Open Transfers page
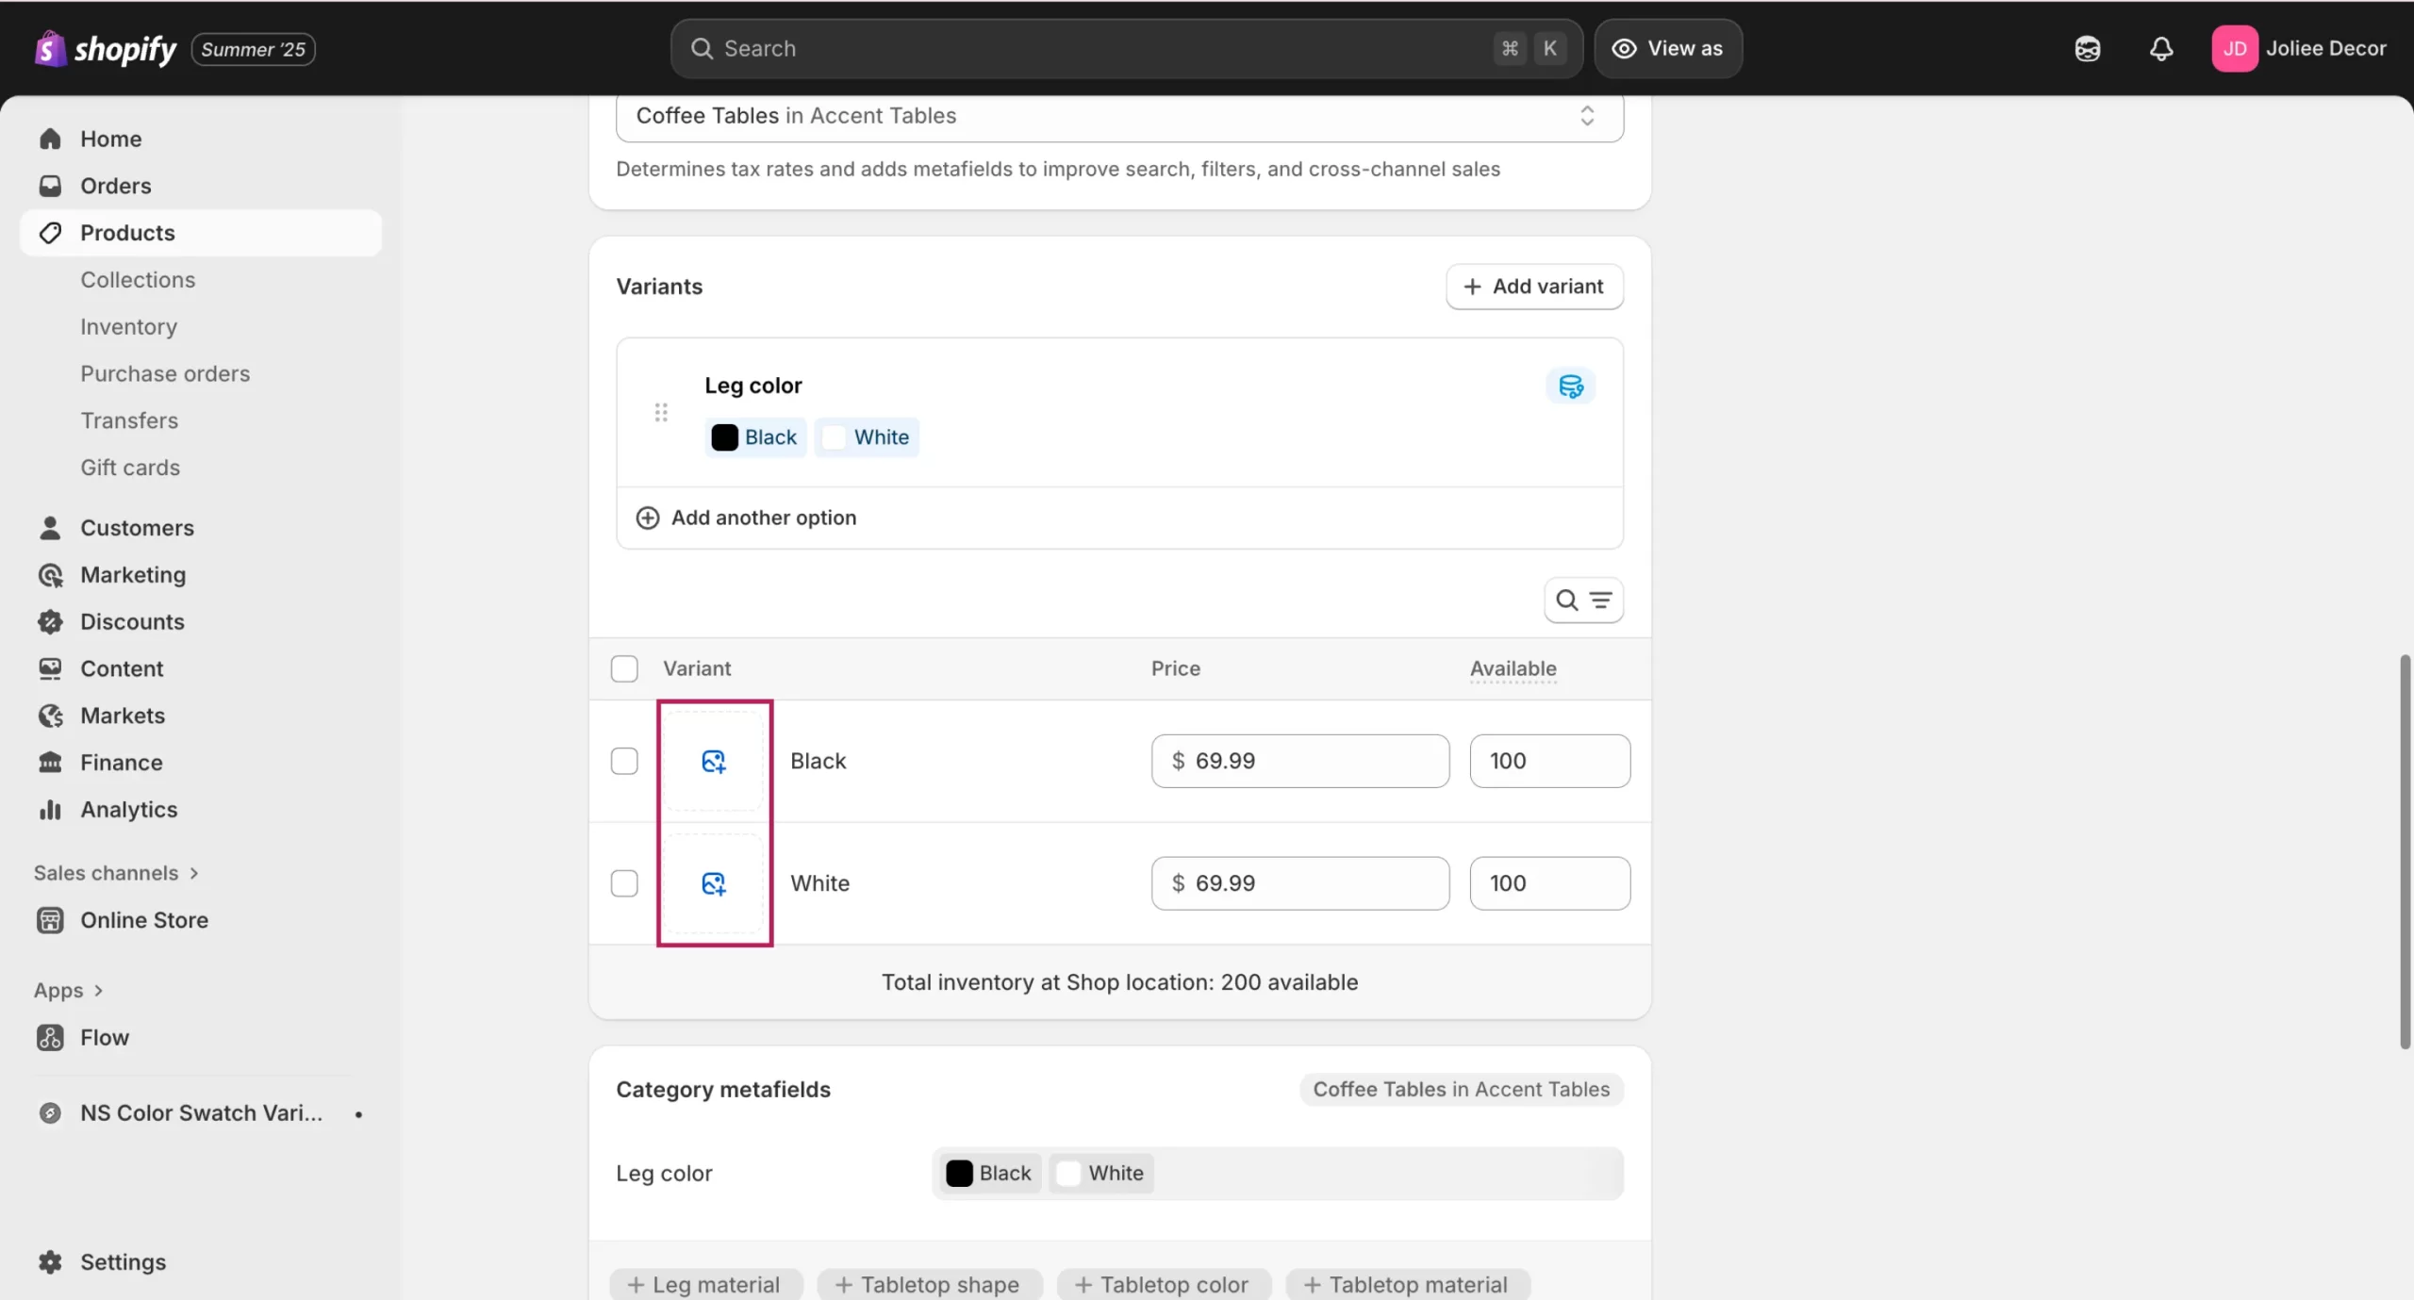 pos(129,420)
